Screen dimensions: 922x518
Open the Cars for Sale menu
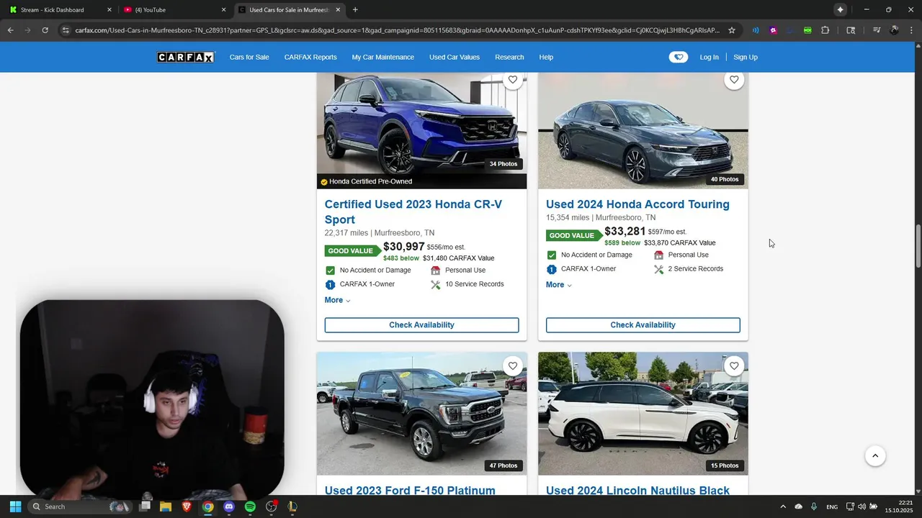point(249,58)
